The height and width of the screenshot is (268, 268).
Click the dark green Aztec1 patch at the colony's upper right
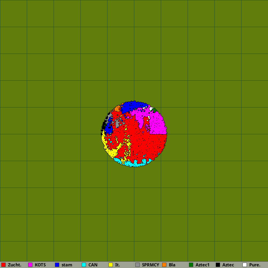155,110
